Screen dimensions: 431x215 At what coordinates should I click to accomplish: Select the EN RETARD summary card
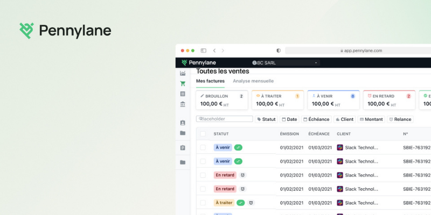pos(389,100)
